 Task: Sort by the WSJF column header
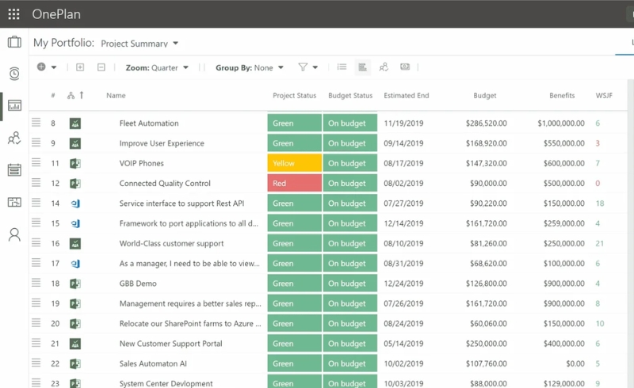tap(604, 95)
